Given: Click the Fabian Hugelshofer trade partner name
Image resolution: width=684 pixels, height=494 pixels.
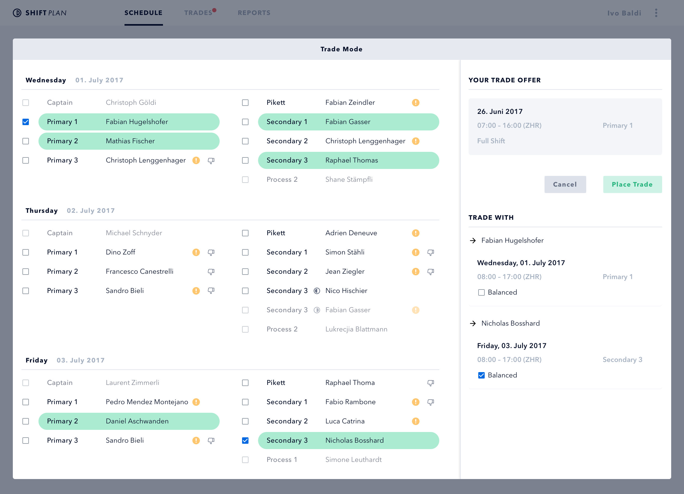Looking at the screenshot, I should pos(512,241).
